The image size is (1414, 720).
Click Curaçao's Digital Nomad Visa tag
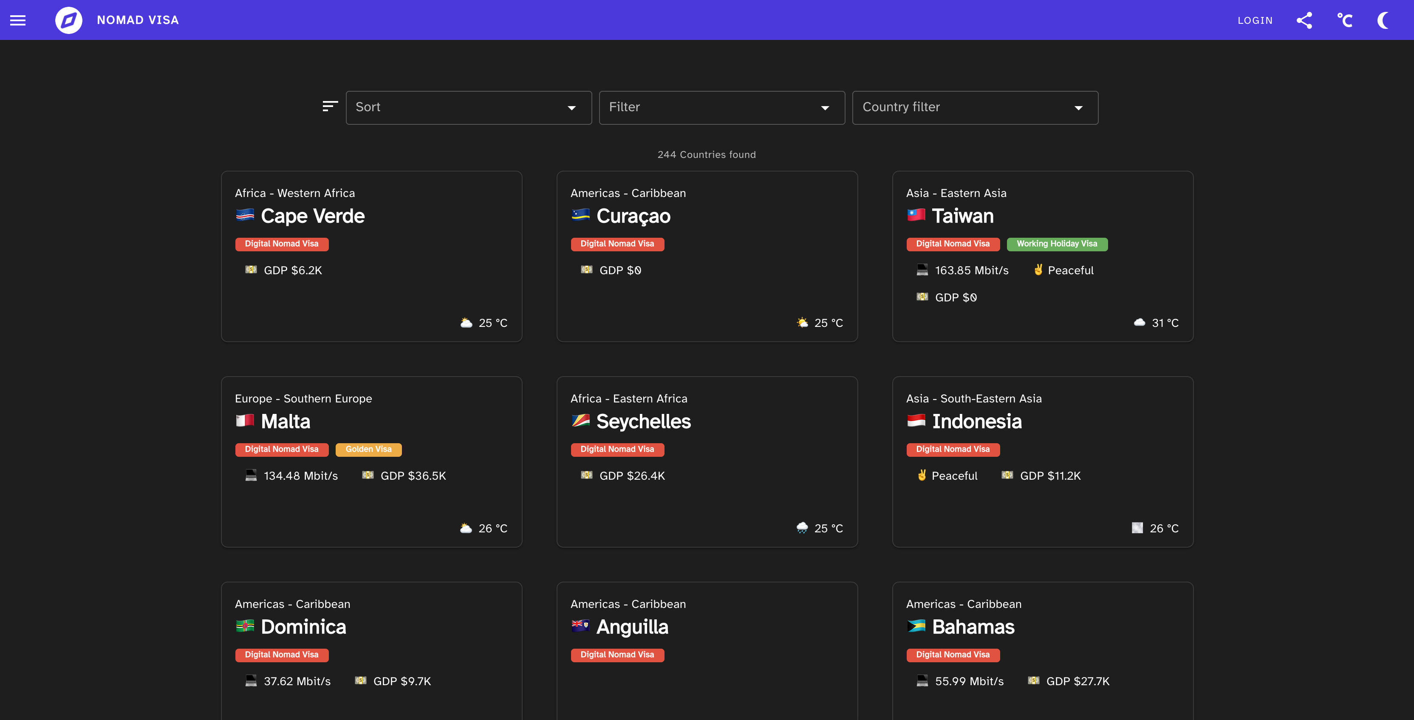click(617, 244)
